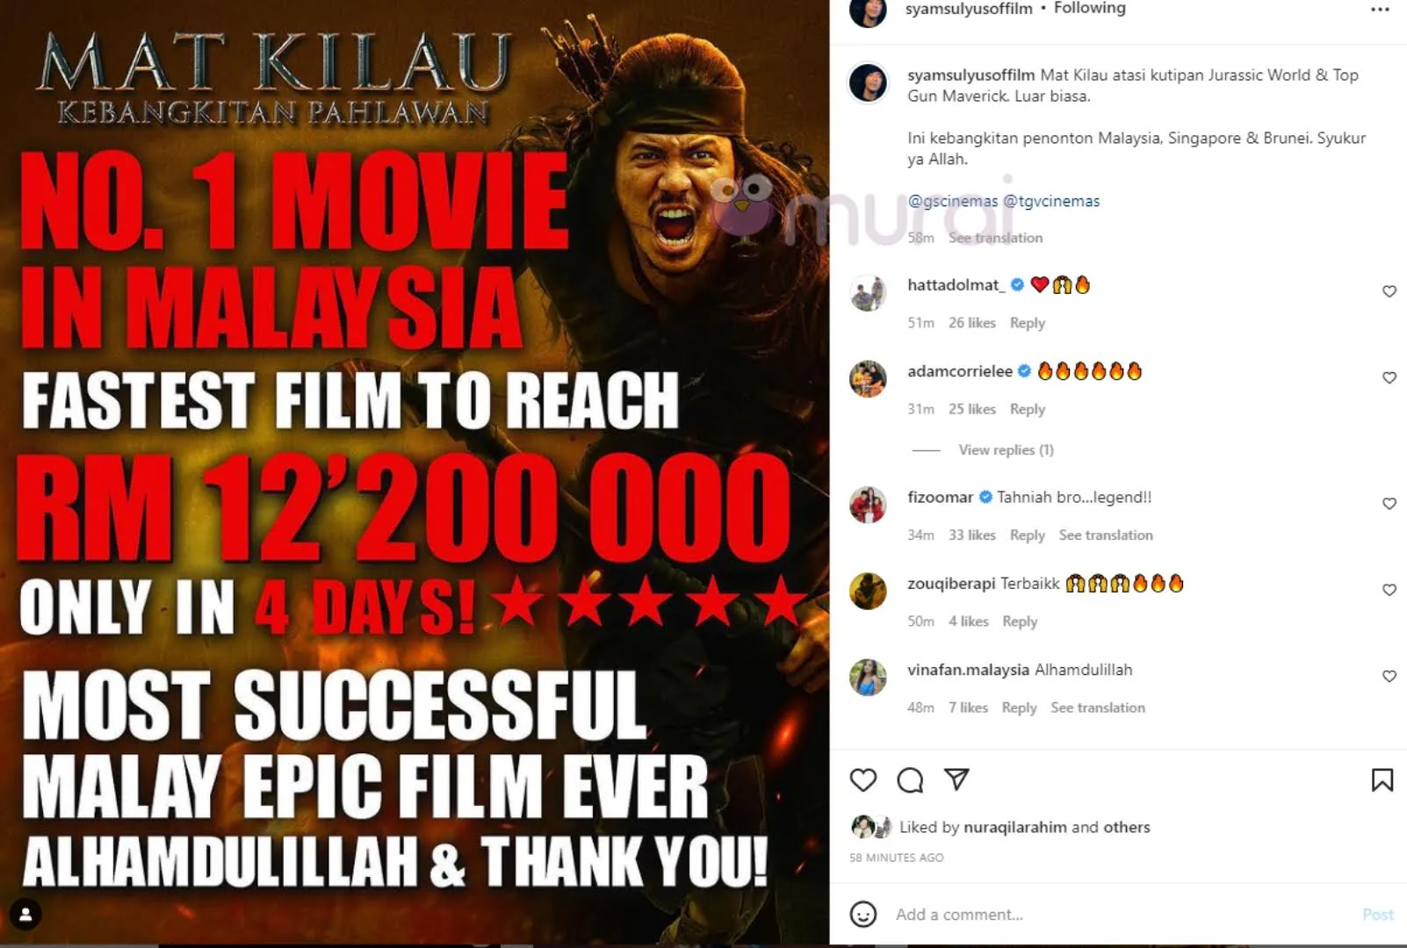Like adamcorrielee's comment heart
This screenshot has width=1407, height=948.
tap(1389, 377)
